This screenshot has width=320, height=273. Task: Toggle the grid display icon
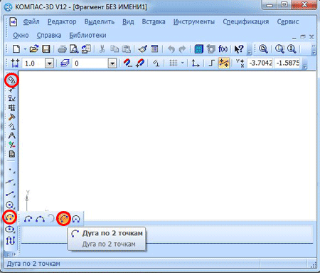tap(173, 63)
